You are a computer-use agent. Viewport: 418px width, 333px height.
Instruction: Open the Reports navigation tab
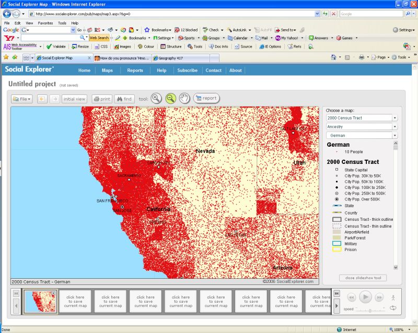click(x=135, y=70)
